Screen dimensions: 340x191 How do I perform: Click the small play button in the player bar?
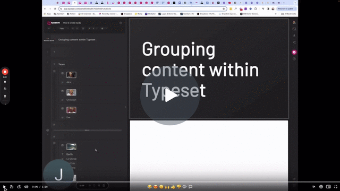click(4, 187)
